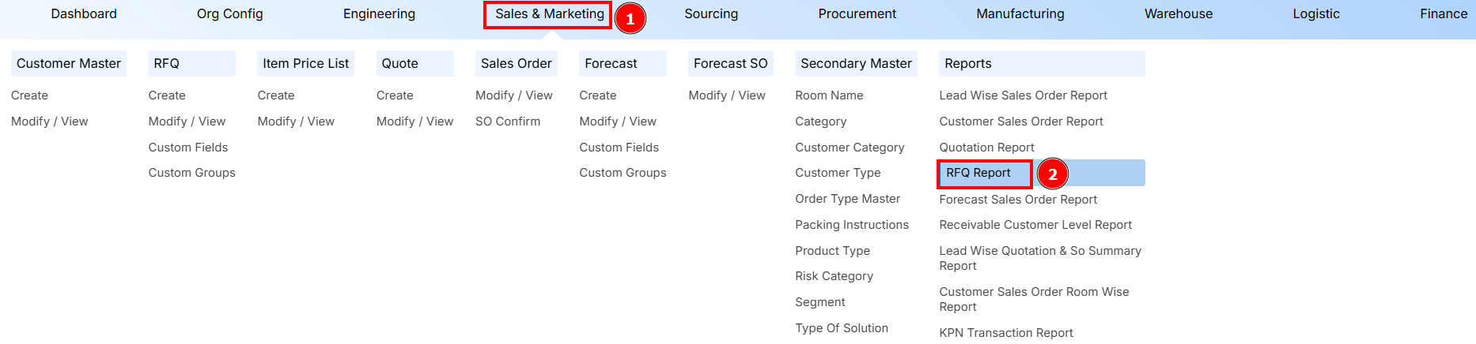Image resolution: width=1476 pixels, height=344 pixels.
Task: Click Modify / View under Forecast
Action: coord(618,122)
